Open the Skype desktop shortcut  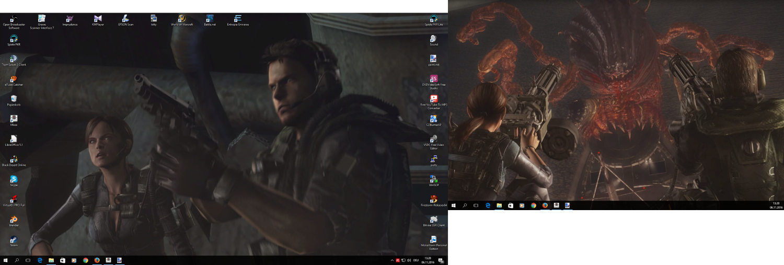[14, 180]
